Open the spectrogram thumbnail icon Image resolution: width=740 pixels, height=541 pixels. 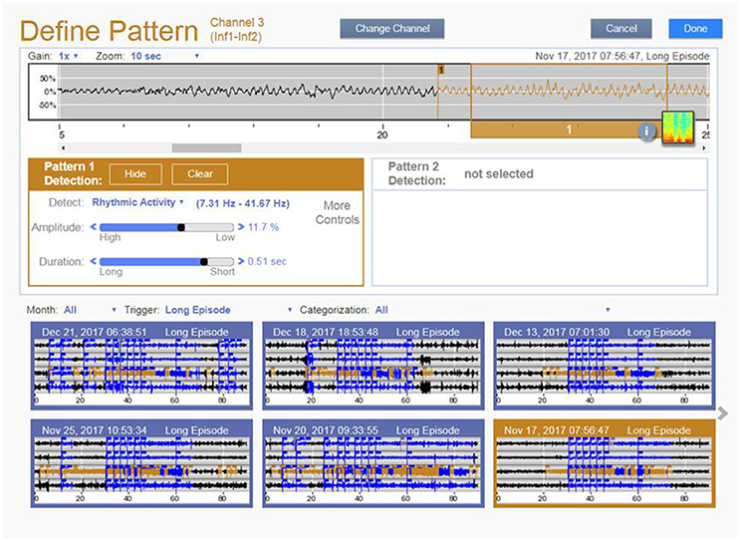tap(677, 128)
